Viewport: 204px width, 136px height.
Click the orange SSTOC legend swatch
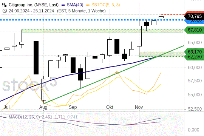pyautogui.click(x=88, y=5)
